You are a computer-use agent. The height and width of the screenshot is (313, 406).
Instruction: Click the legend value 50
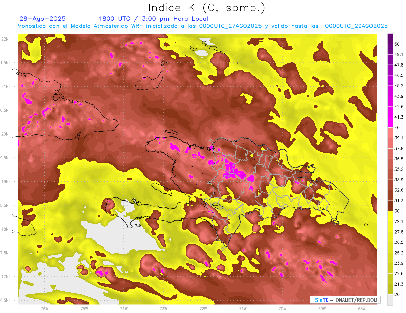(397, 44)
